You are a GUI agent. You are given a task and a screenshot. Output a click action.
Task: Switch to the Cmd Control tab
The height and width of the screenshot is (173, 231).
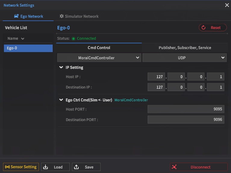[99, 48]
